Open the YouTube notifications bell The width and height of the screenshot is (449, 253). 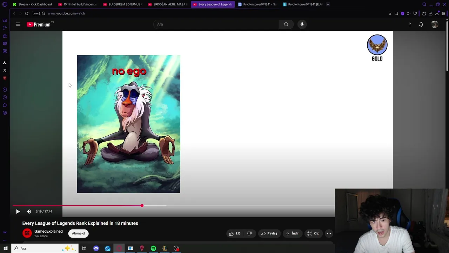tap(421, 24)
